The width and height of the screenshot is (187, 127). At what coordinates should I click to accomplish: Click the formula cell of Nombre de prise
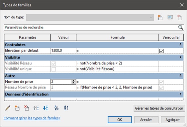[117, 82]
